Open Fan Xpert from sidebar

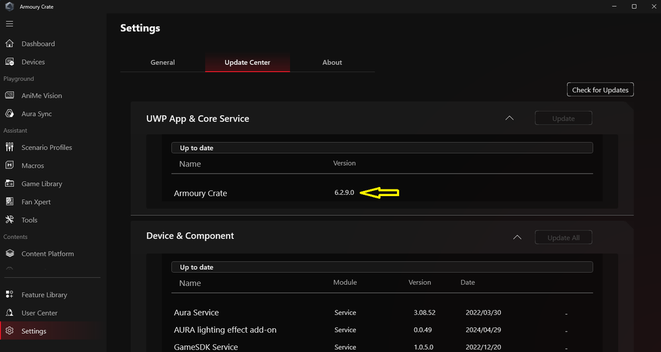pyautogui.click(x=36, y=201)
